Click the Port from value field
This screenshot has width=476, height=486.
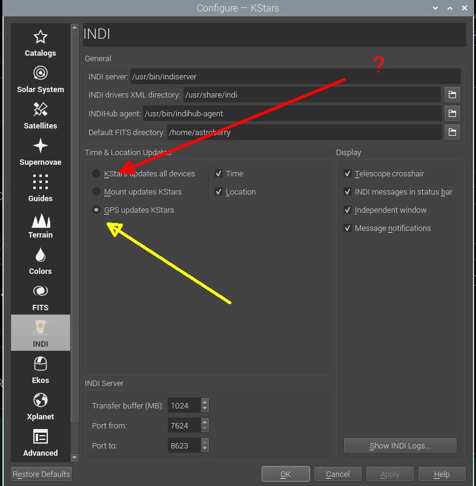click(184, 425)
